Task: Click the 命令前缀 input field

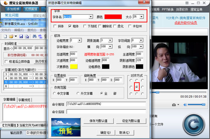Action: (x=106, y=104)
